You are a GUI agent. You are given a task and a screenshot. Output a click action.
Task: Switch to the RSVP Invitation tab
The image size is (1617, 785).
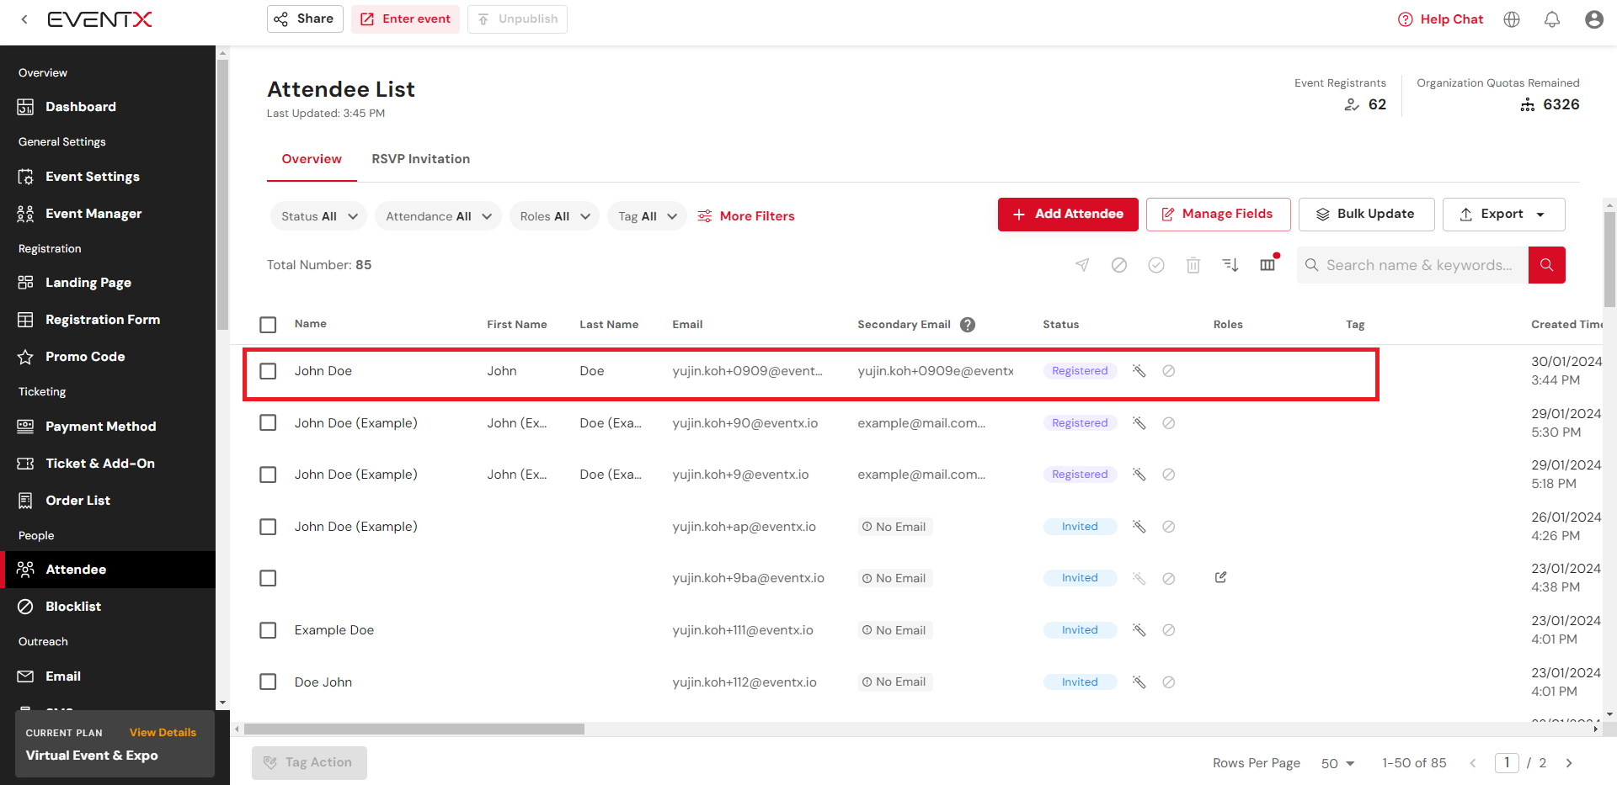[x=420, y=159]
